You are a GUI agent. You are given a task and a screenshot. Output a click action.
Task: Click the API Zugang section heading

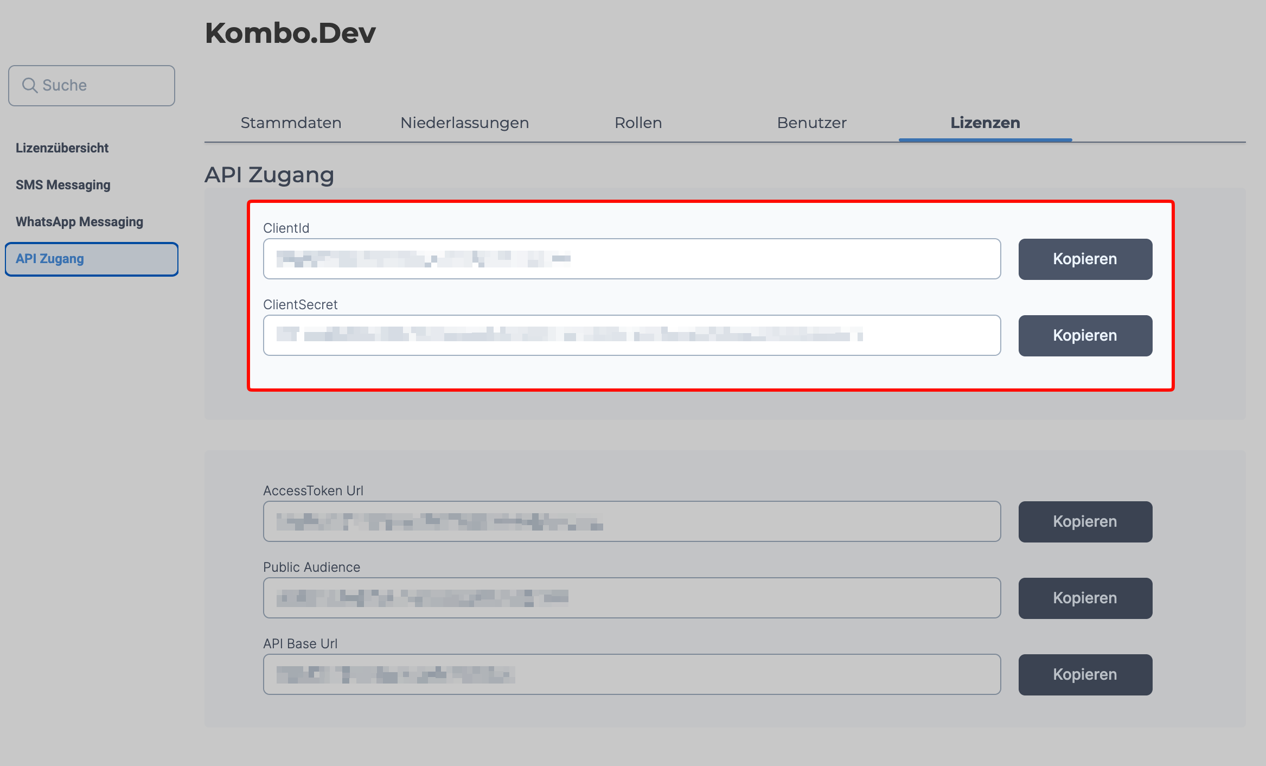[270, 175]
